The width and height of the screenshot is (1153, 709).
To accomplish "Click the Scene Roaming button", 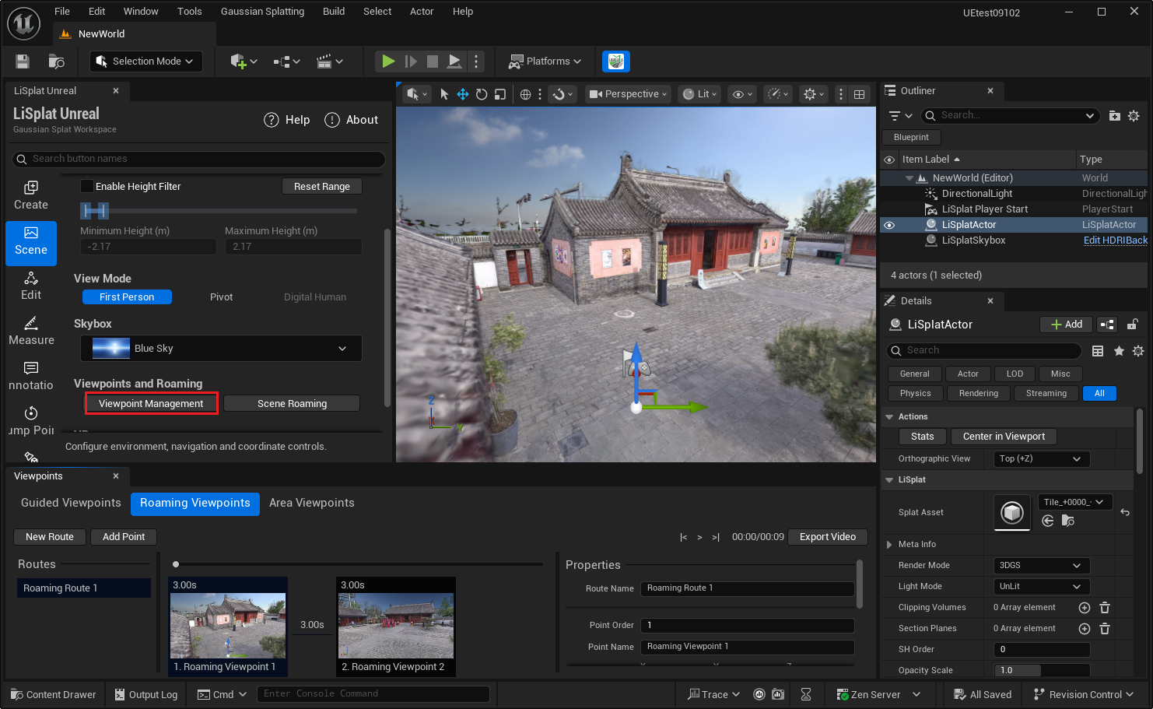I will click(x=292, y=404).
